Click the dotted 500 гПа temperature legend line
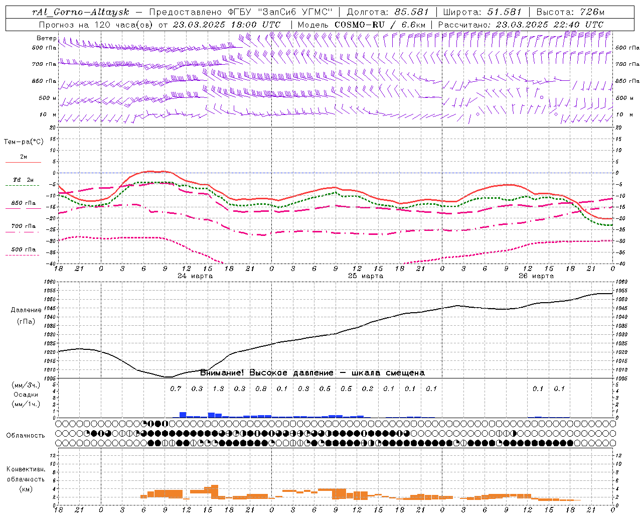The image size is (642, 514). coord(23,255)
